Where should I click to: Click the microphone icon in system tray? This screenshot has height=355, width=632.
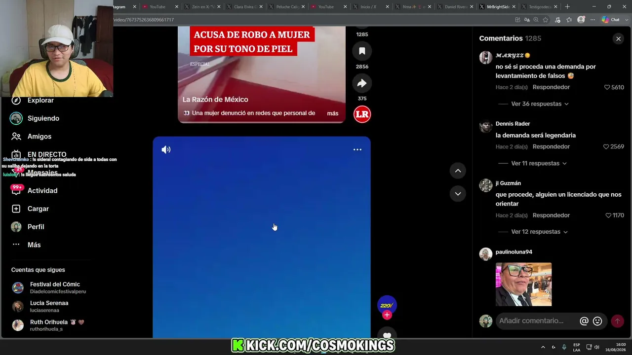tap(564, 347)
